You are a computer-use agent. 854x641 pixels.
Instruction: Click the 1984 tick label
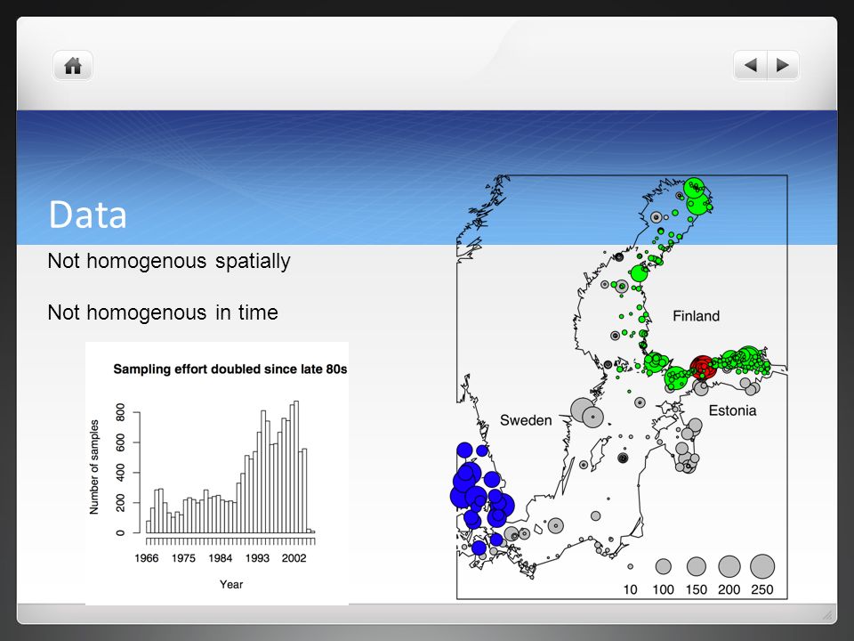pyautogui.click(x=220, y=558)
